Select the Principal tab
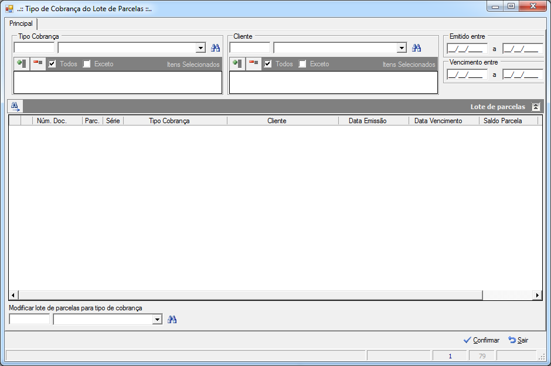This screenshot has height=366, width=551. pos(21,23)
